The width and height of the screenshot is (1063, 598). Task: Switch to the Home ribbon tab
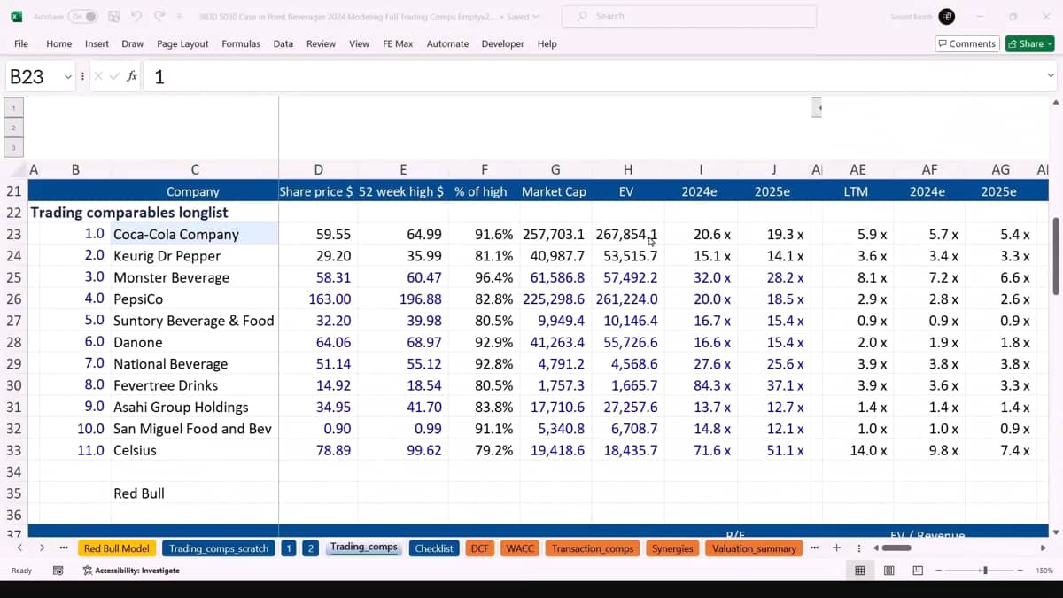(x=58, y=43)
